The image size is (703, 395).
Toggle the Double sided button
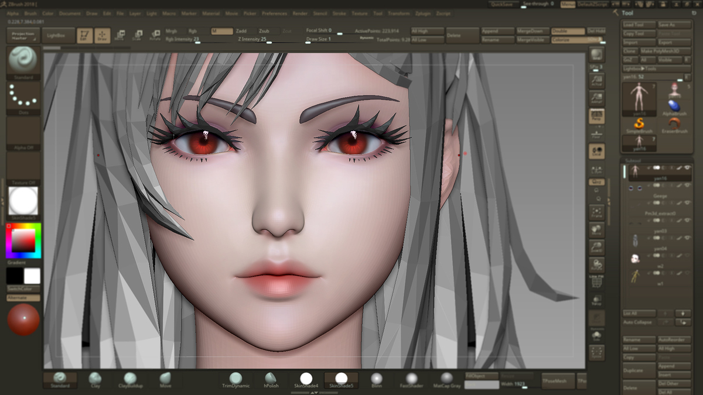(x=568, y=31)
